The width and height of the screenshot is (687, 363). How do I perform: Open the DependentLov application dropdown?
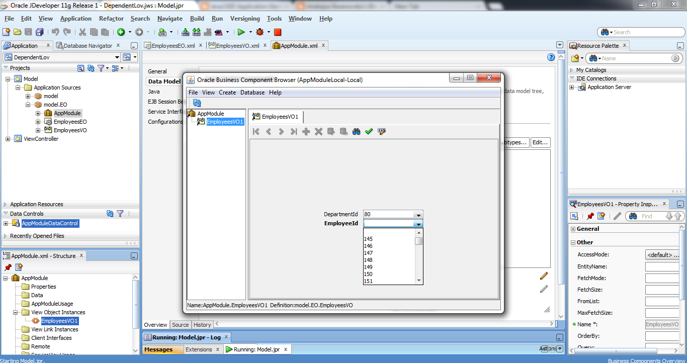point(117,57)
